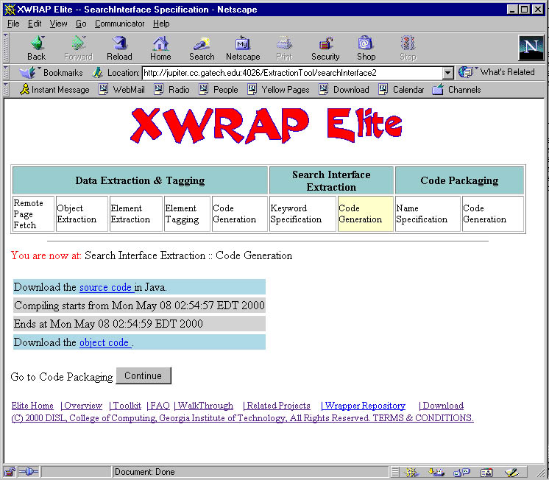Expand the Location URL dropdown arrow

(x=447, y=73)
